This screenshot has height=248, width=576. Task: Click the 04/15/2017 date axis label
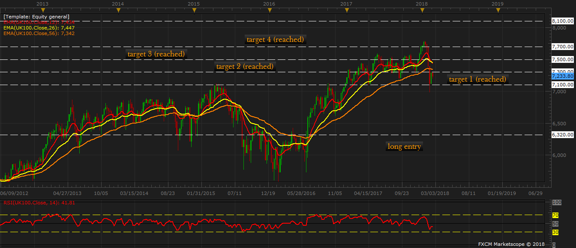coord(369,193)
